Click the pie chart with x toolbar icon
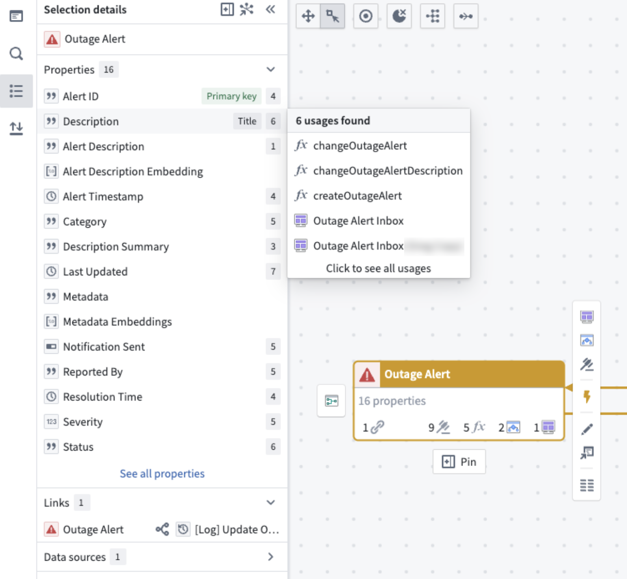This screenshot has width=627, height=579. tap(399, 16)
